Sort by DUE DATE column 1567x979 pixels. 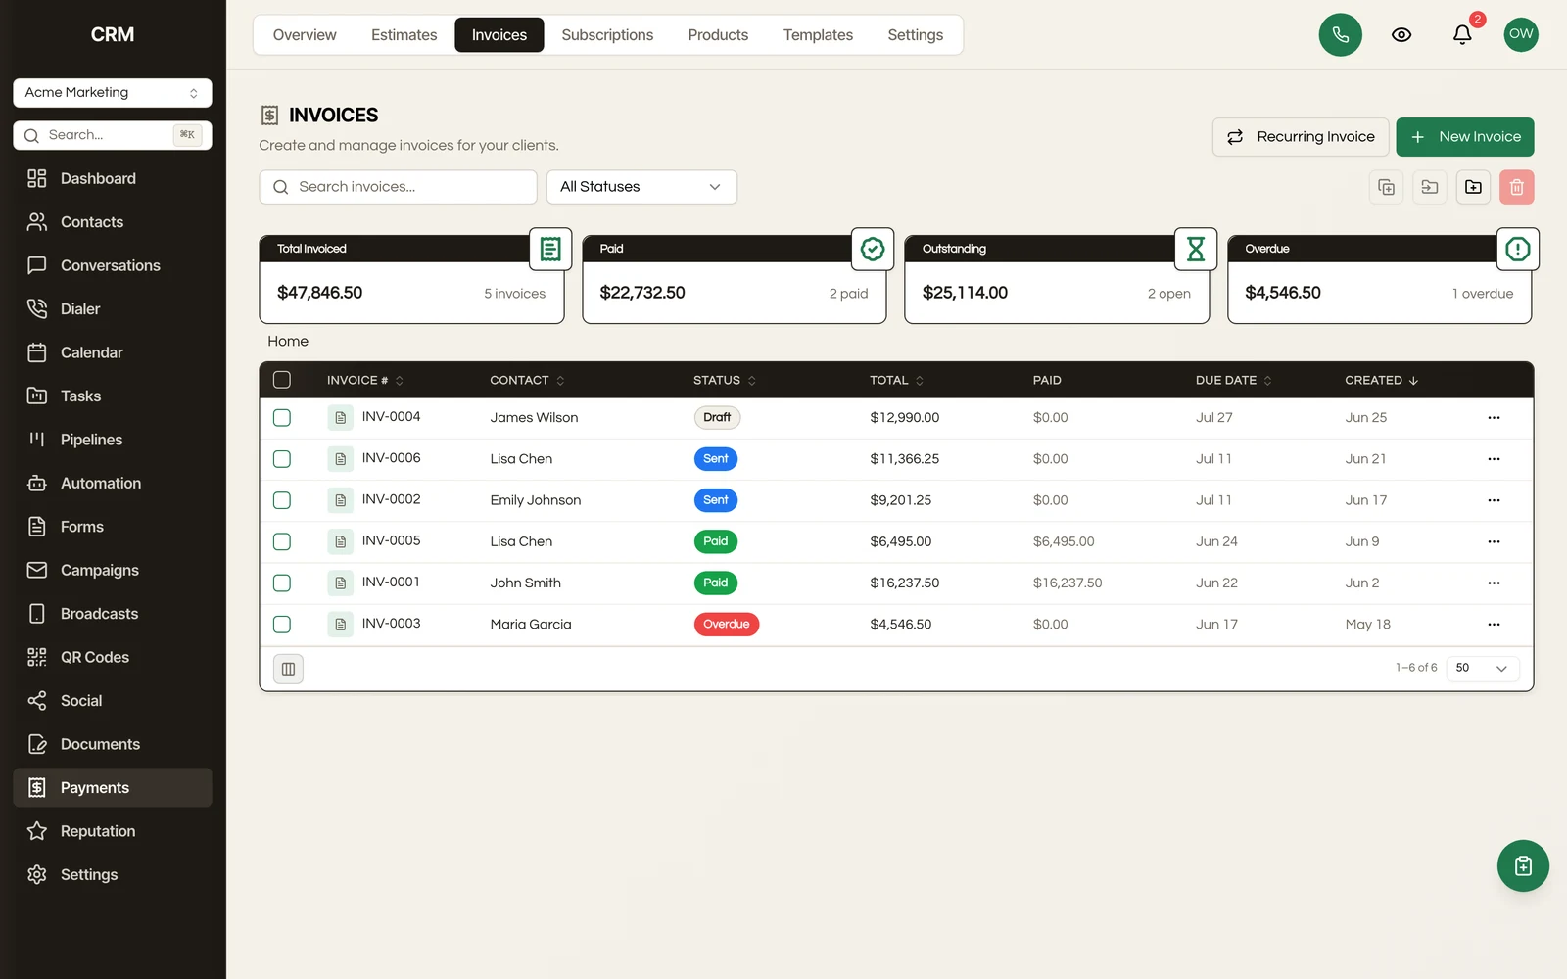[1233, 380]
